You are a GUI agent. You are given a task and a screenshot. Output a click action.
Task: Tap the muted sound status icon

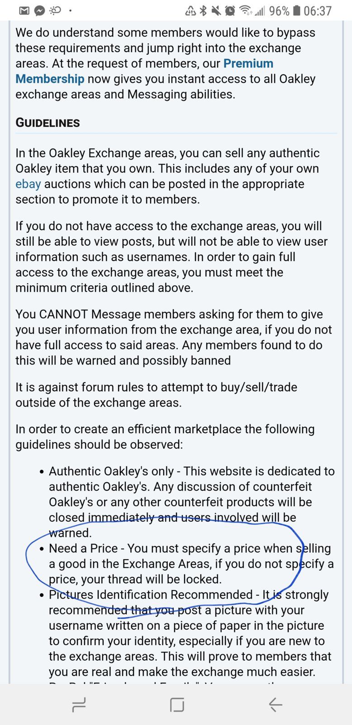point(216,10)
